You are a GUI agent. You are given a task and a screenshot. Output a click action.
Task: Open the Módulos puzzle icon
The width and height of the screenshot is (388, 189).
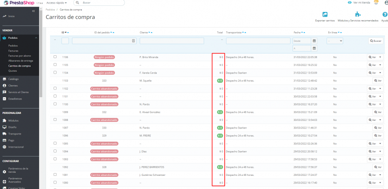pos(4,120)
